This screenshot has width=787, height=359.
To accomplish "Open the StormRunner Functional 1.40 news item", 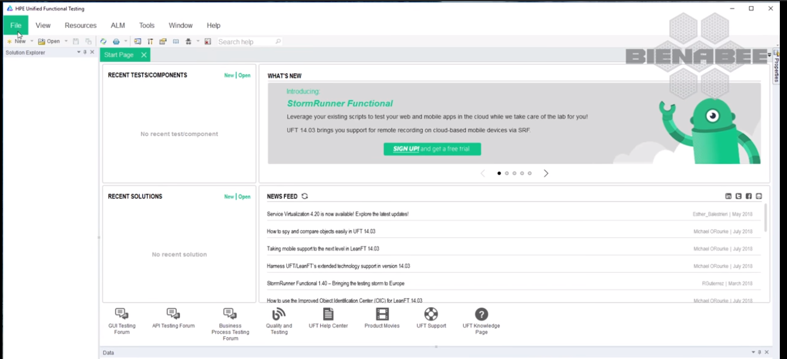I will (336, 283).
